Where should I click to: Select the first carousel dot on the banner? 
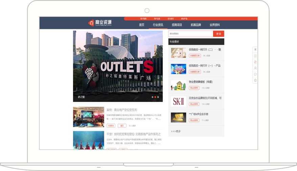coord(153,97)
